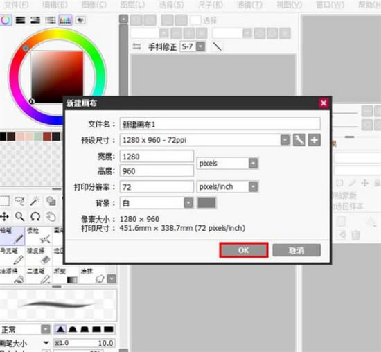Click the 宽度 width field 1280

pyautogui.click(x=157, y=157)
